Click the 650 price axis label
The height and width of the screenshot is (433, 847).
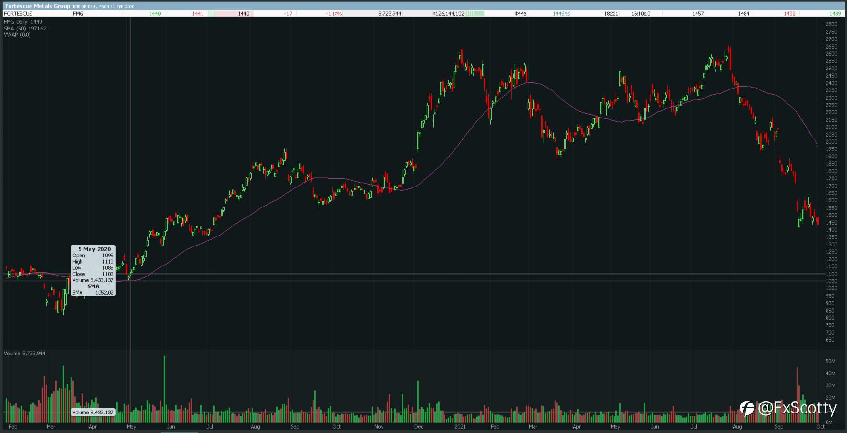(x=830, y=340)
